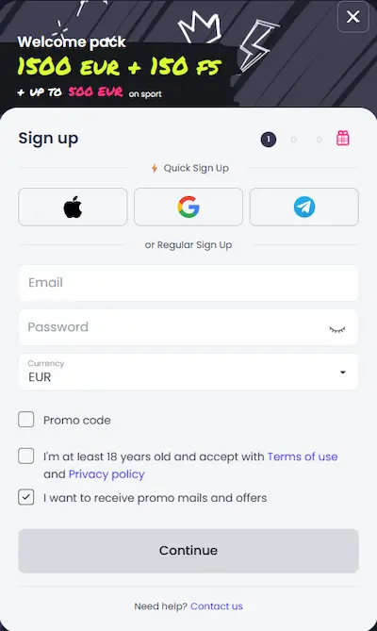Click Contact us help link
This screenshot has width=377, height=631.
(x=217, y=606)
